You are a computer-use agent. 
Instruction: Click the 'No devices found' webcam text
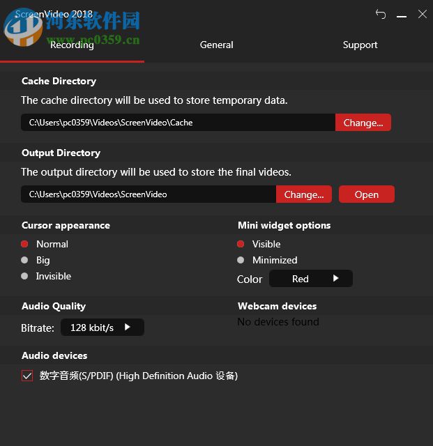click(x=278, y=322)
